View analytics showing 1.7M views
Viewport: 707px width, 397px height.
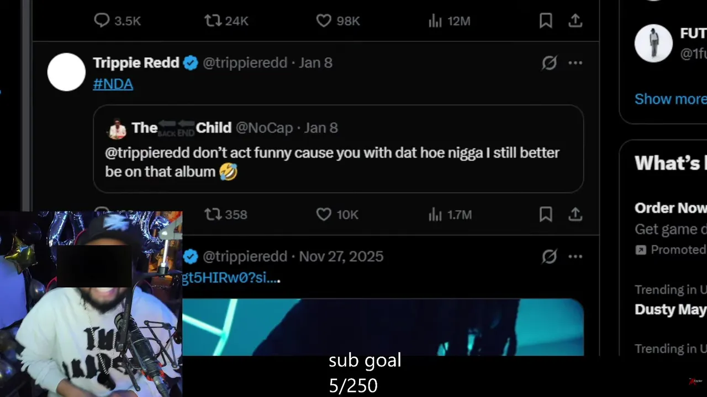450,214
